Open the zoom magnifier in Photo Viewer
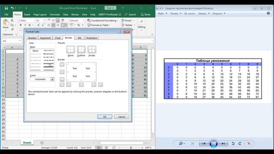Screen dimensions: 274x154 tap(182, 144)
